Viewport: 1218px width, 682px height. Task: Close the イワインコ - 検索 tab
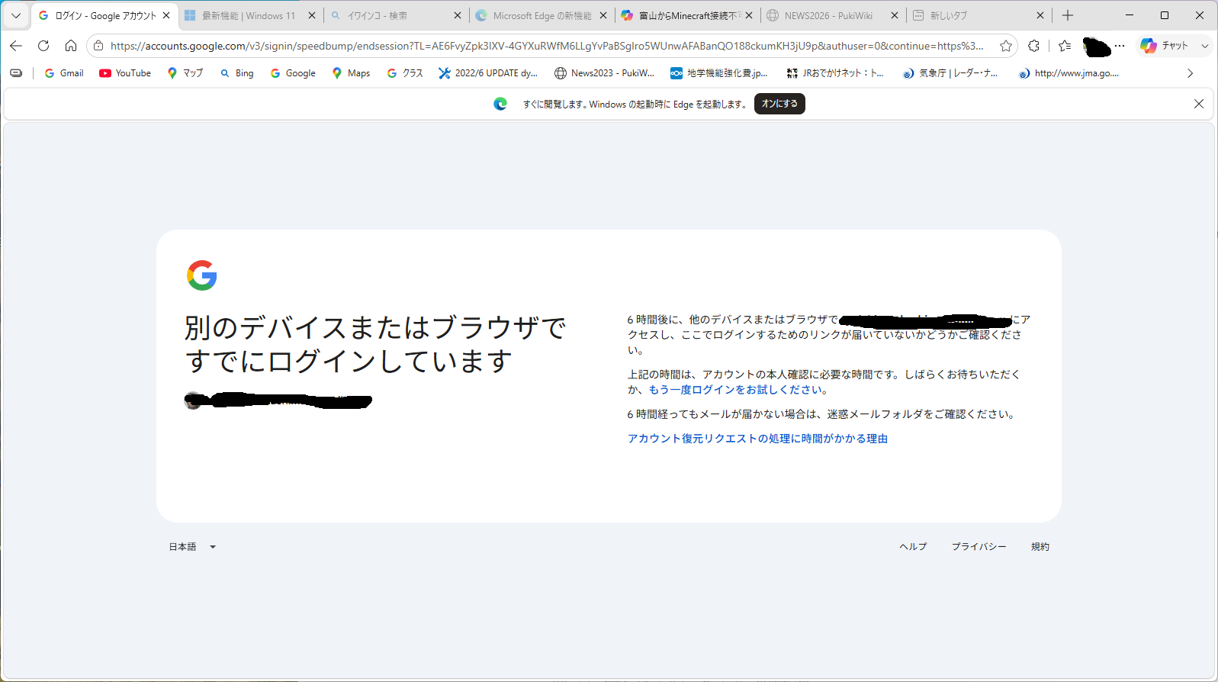tap(458, 15)
